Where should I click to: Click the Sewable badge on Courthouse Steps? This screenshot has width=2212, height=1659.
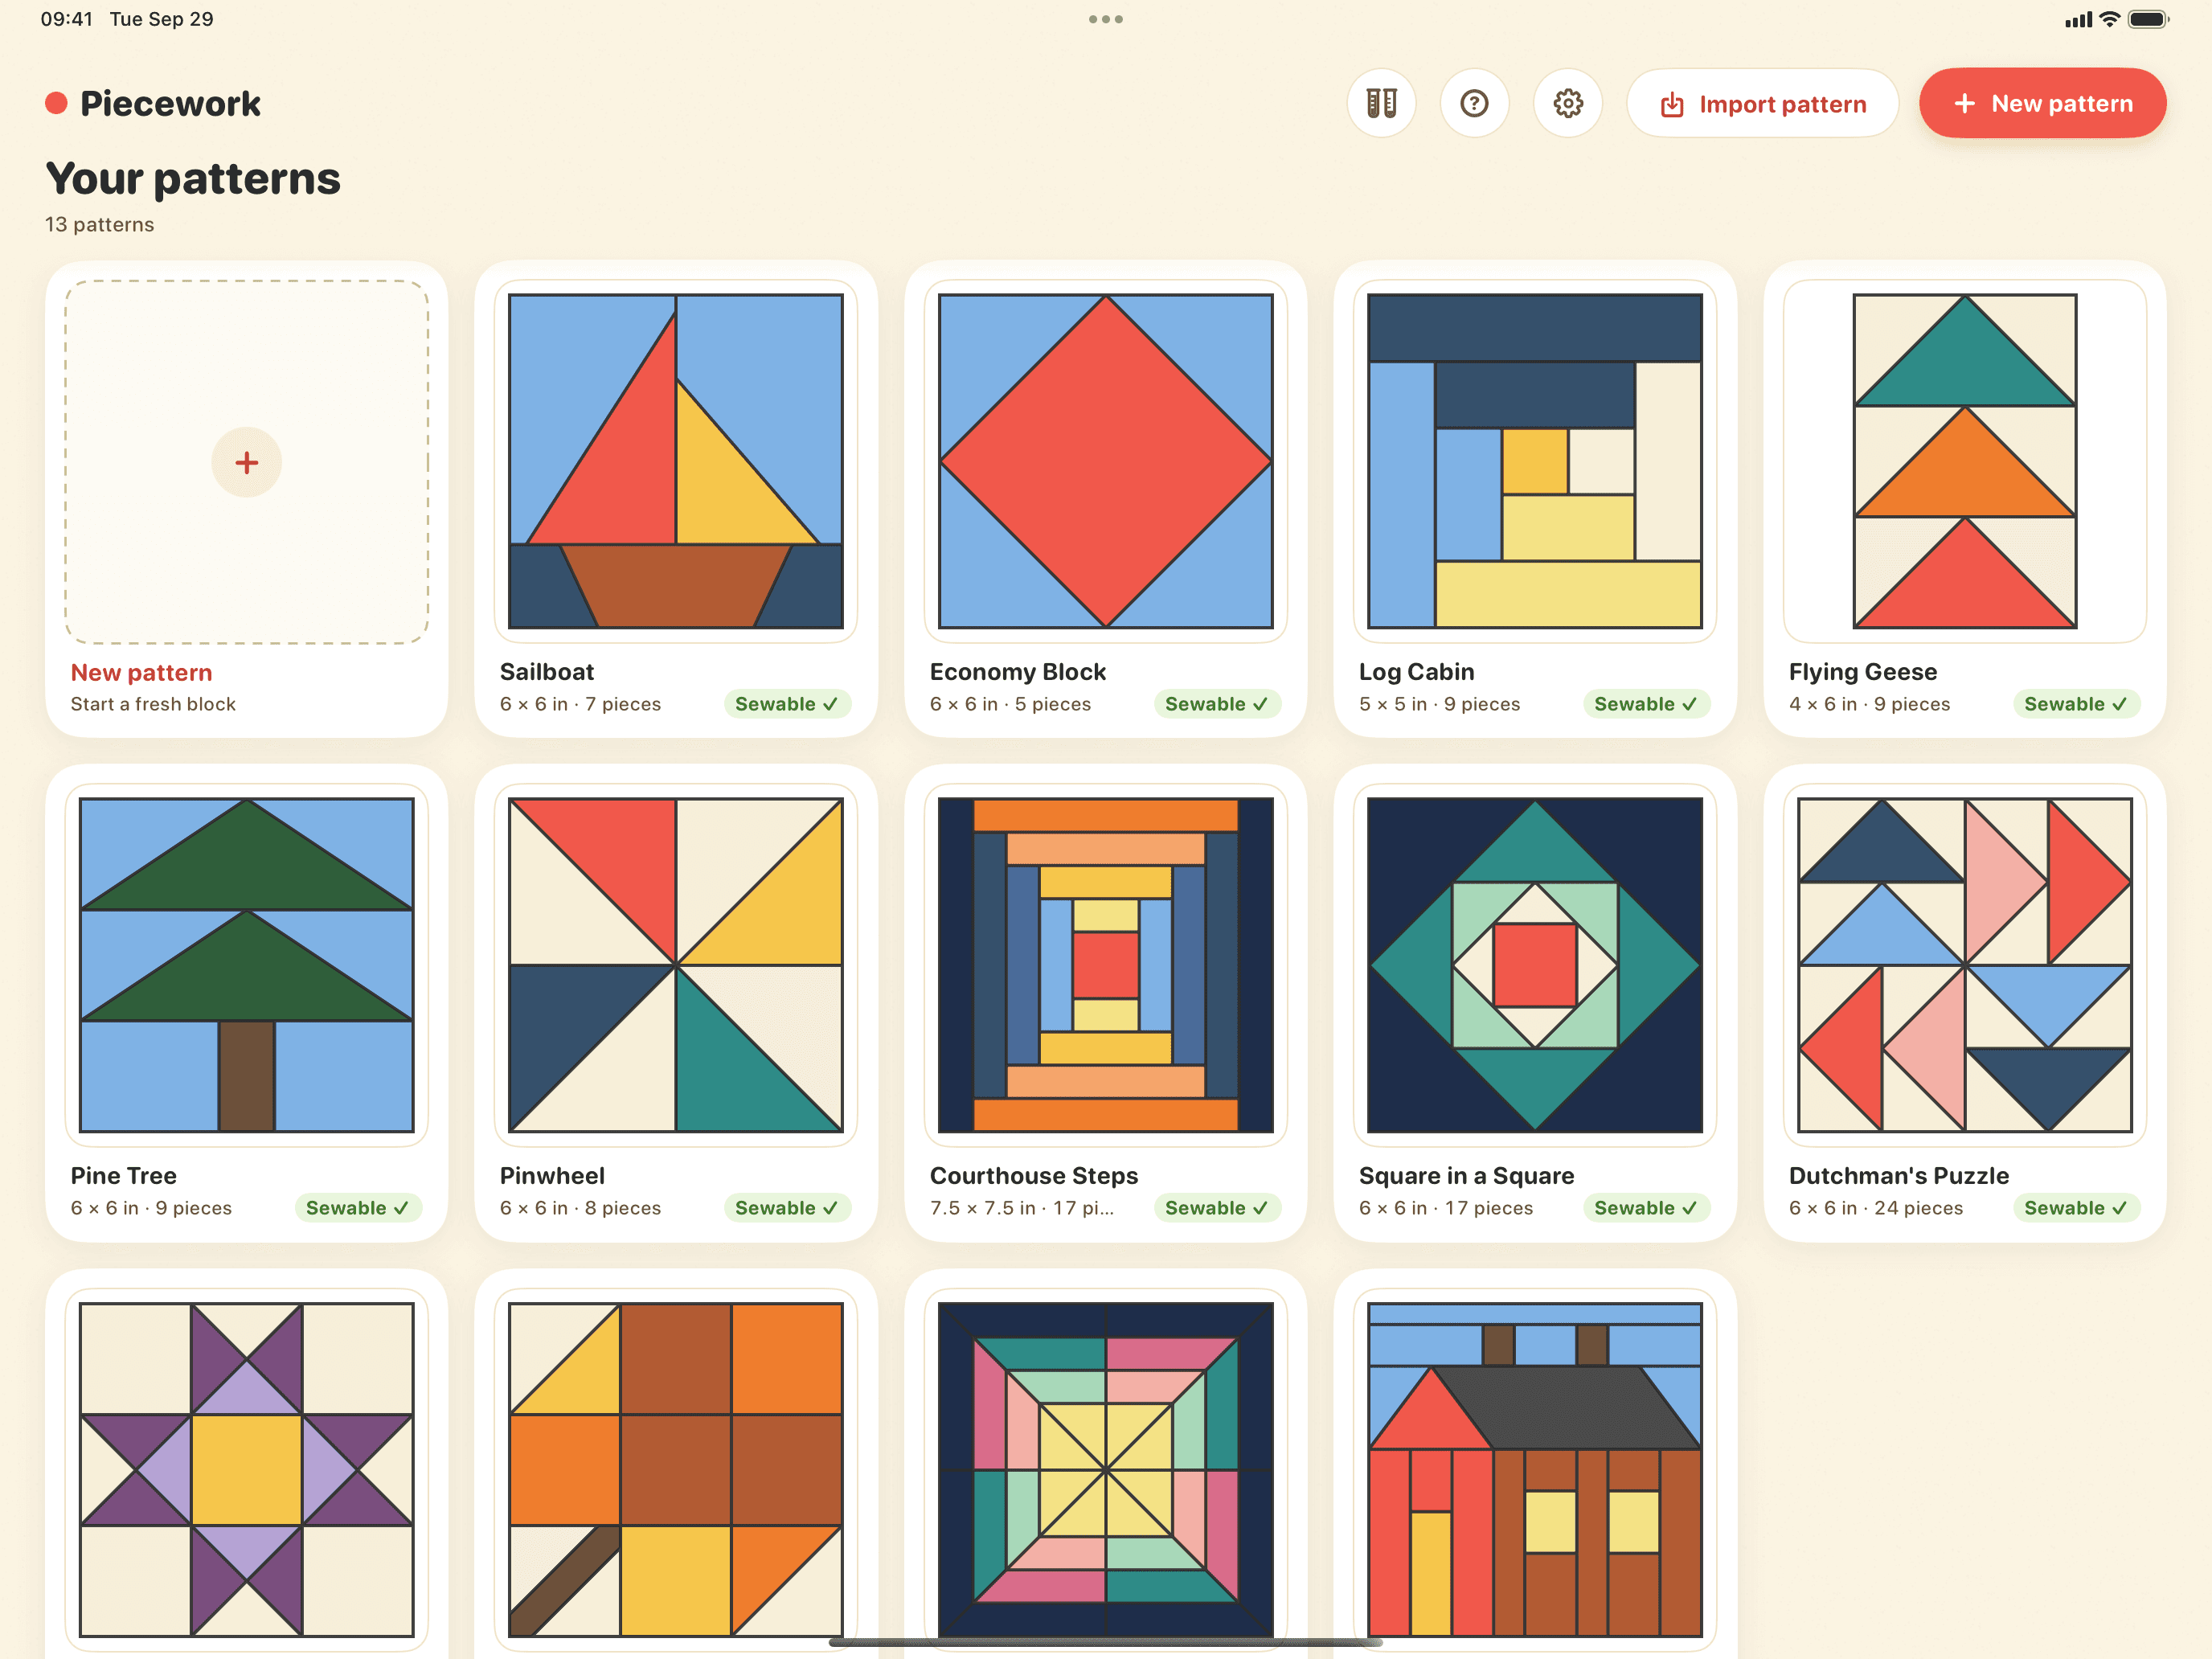point(1217,1208)
